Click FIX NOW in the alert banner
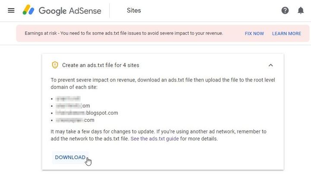The width and height of the screenshot is (311, 177). [x=254, y=34]
